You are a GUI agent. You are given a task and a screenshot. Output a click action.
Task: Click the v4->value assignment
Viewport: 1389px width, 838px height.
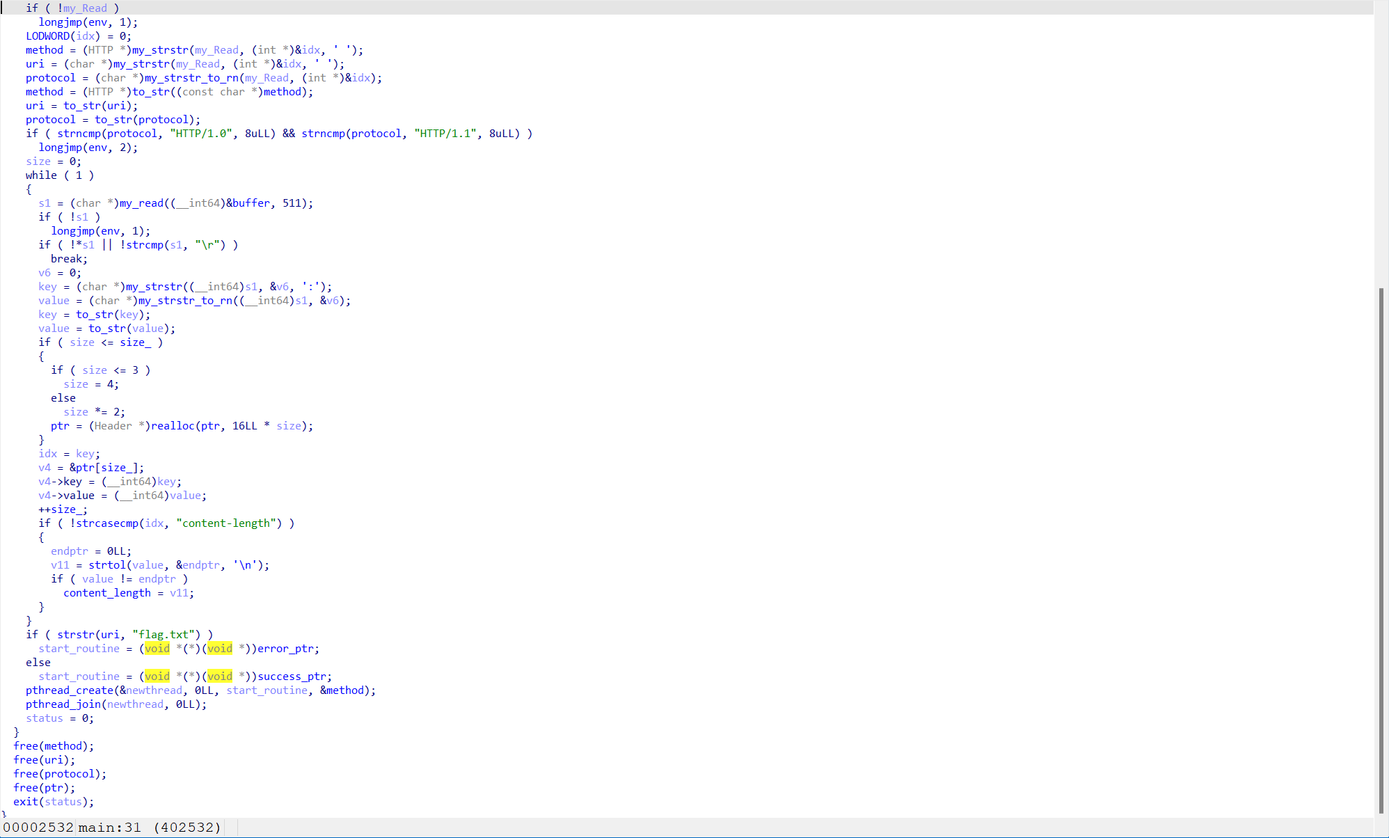tap(122, 496)
